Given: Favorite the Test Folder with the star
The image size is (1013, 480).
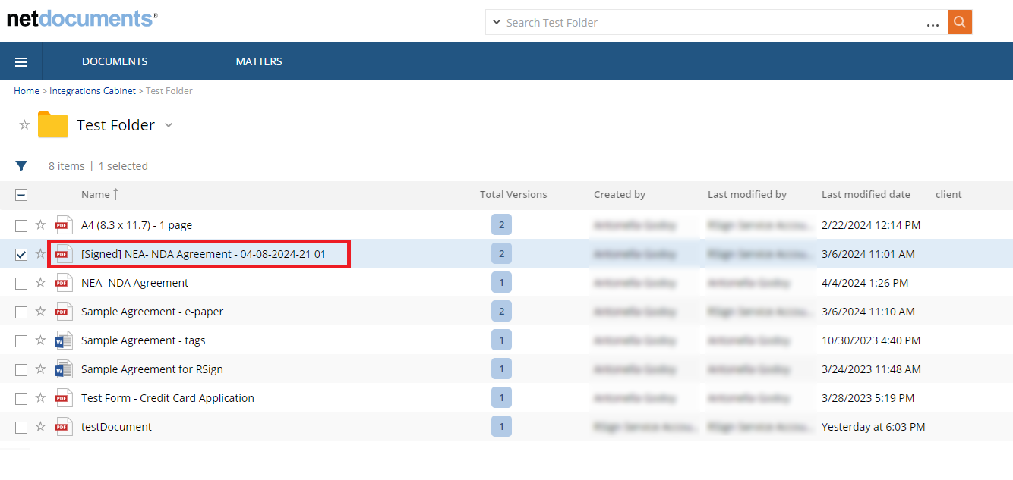Looking at the screenshot, I should pyautogui.click(x=24, y=125).
